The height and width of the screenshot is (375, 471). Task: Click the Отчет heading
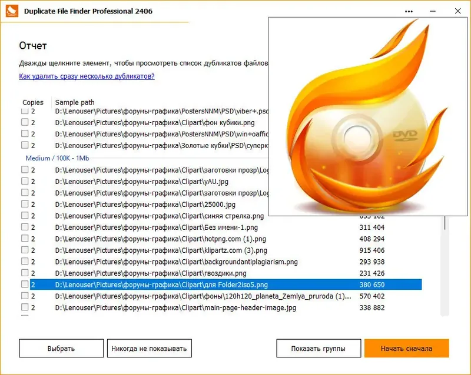(x=33, y=46)
